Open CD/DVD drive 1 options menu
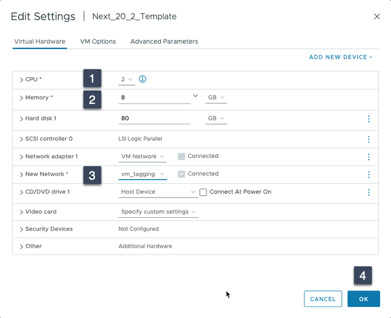This screenshot has height=318, width=391. tap(369, 192)
